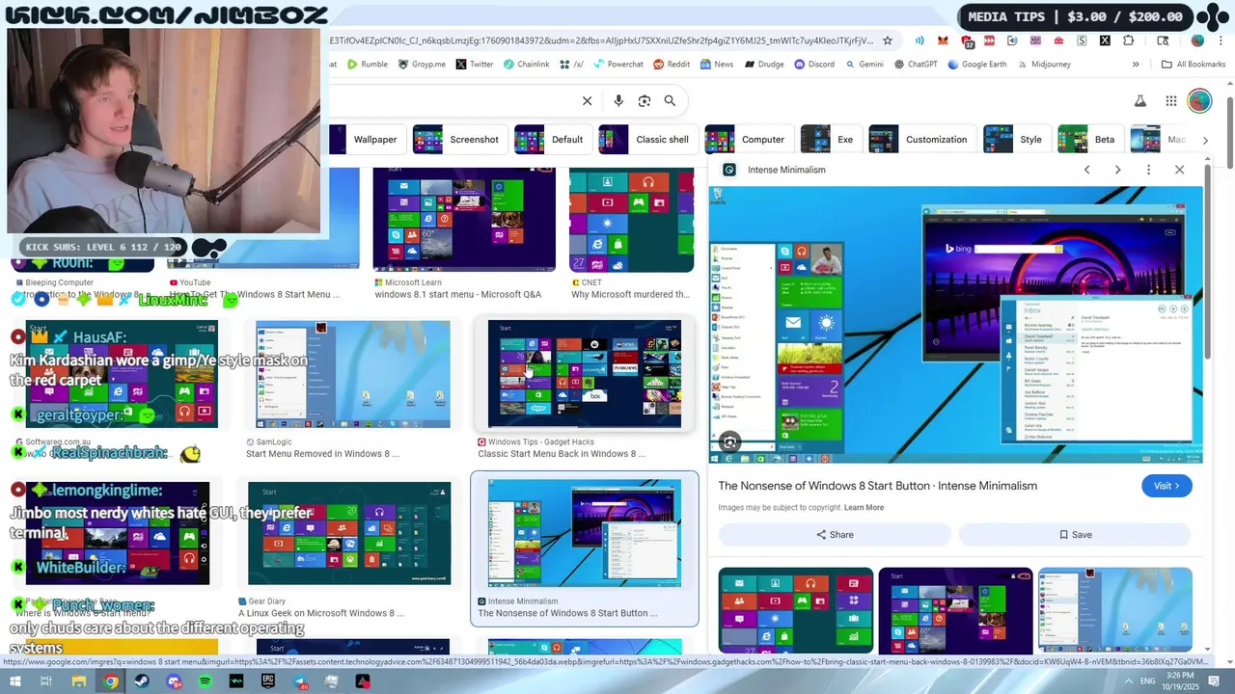Open Geek Diary Linux Geek thumbnail
Image resolution: width=1235 pixels, height=694 pixels.
349,533
